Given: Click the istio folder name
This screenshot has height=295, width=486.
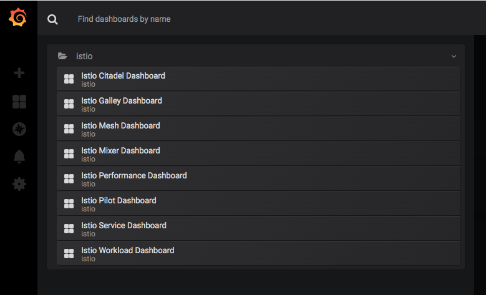Looking at the screenshot, I should tap(84, 56).
